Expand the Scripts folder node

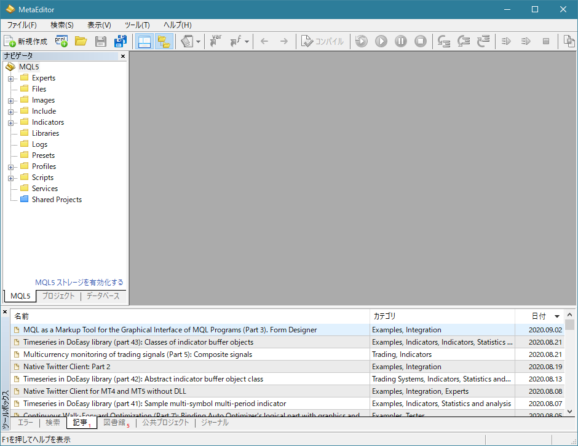tap(10, 178)
